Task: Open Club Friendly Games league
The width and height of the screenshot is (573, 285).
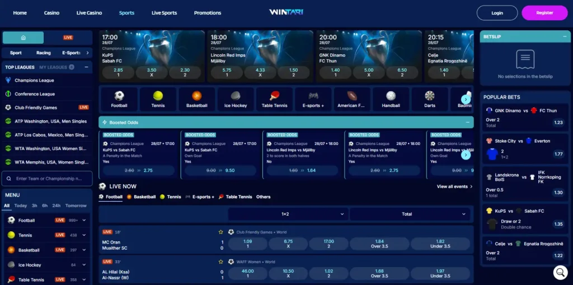Action: [x=47, y=108]
